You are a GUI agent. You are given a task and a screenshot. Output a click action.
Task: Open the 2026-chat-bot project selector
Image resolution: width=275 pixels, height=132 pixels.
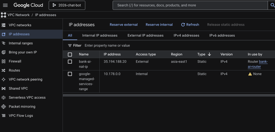point(67,5)
